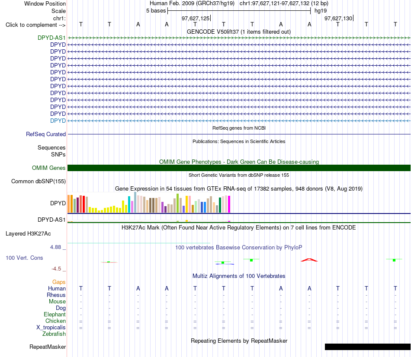Screen dimensions: 411x357
Task: Select the Sequences track label
Action: (51, 147)
